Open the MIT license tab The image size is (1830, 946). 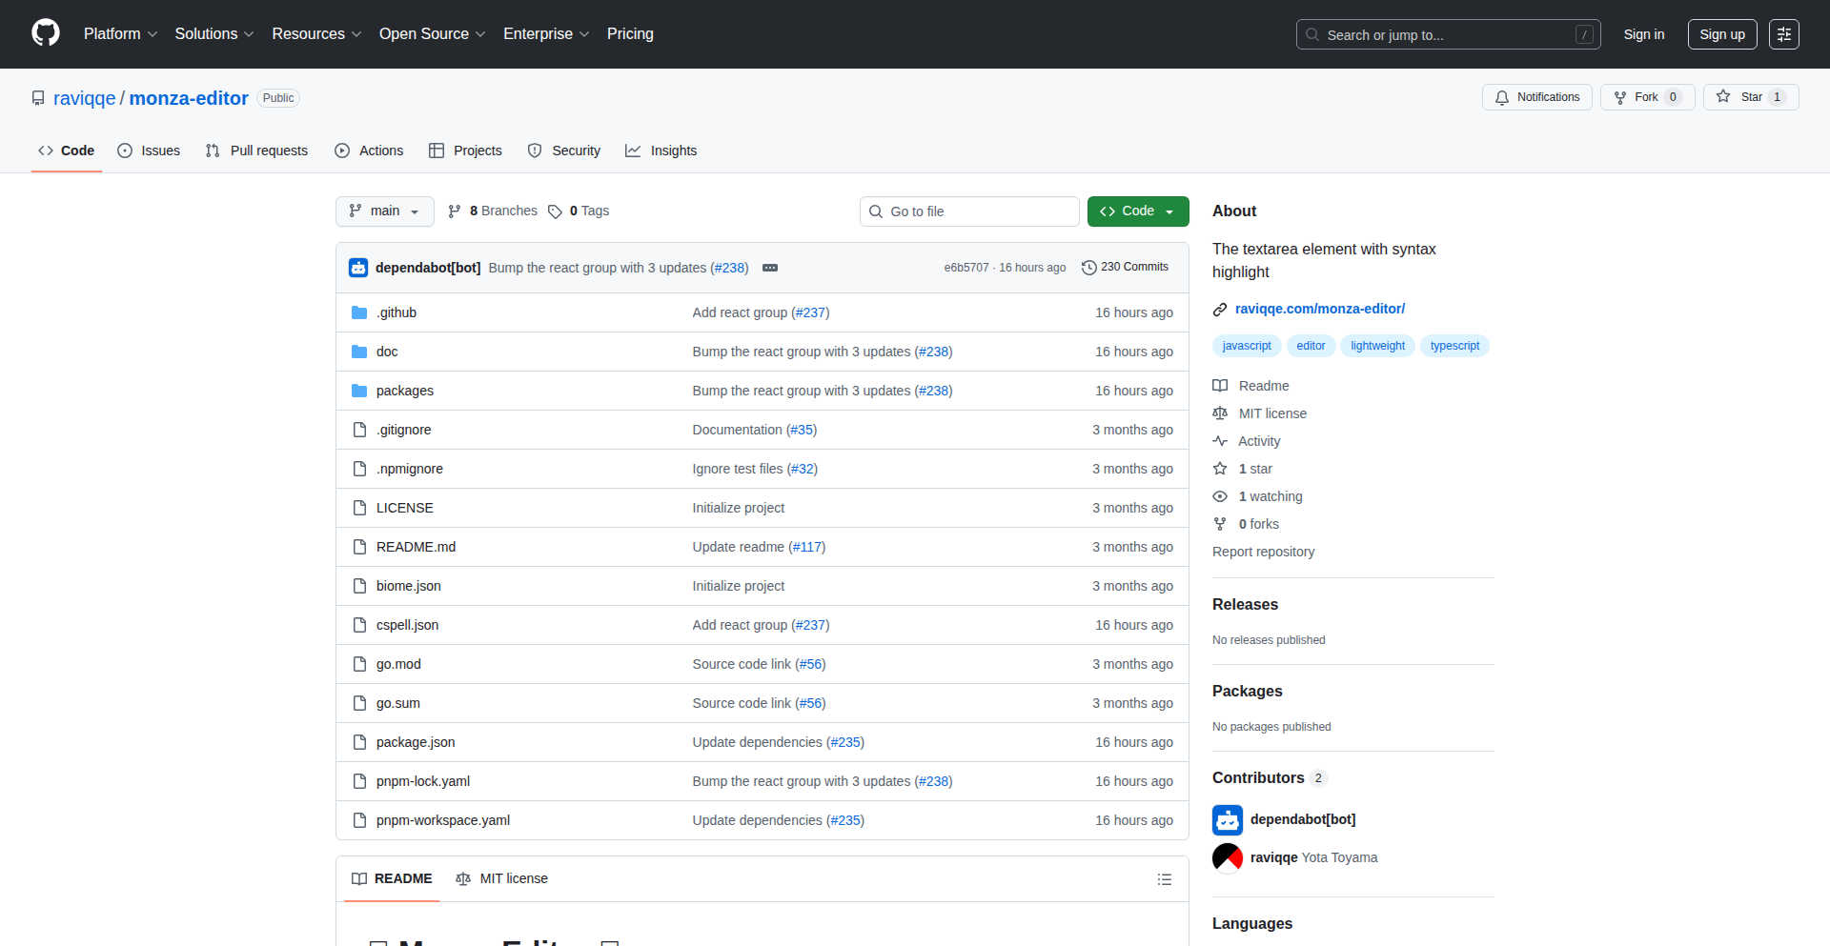(502, 878)
